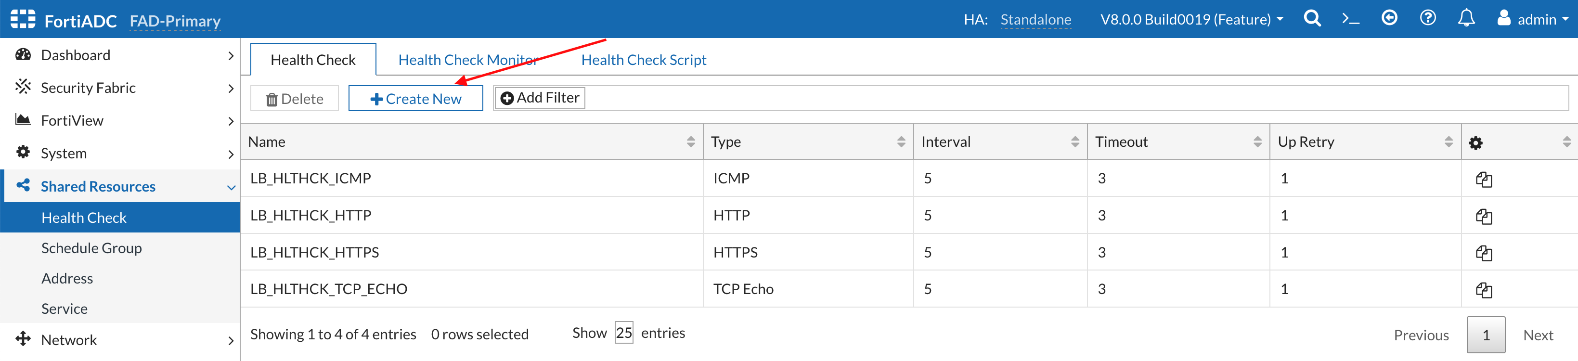
Task: Click the TCP Echo type cell
Action: (809, 289)
